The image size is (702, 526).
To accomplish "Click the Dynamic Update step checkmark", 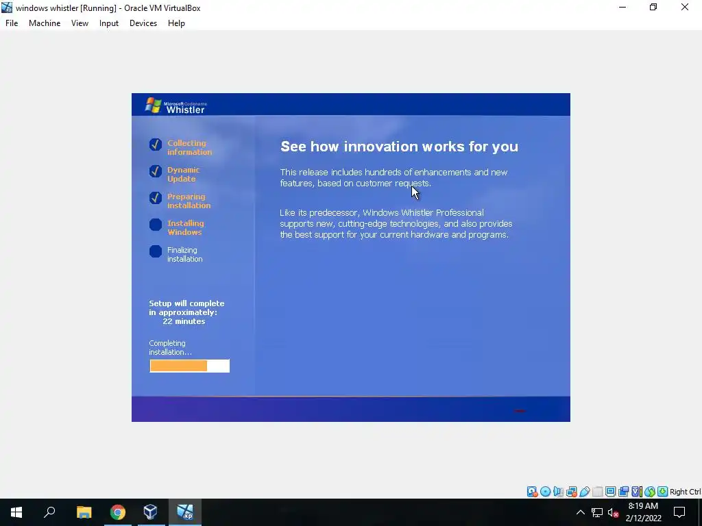I will point(156,171).
